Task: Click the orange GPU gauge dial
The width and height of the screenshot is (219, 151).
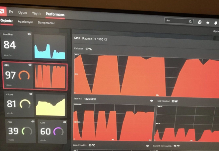Action: click(x=24, y=75)
